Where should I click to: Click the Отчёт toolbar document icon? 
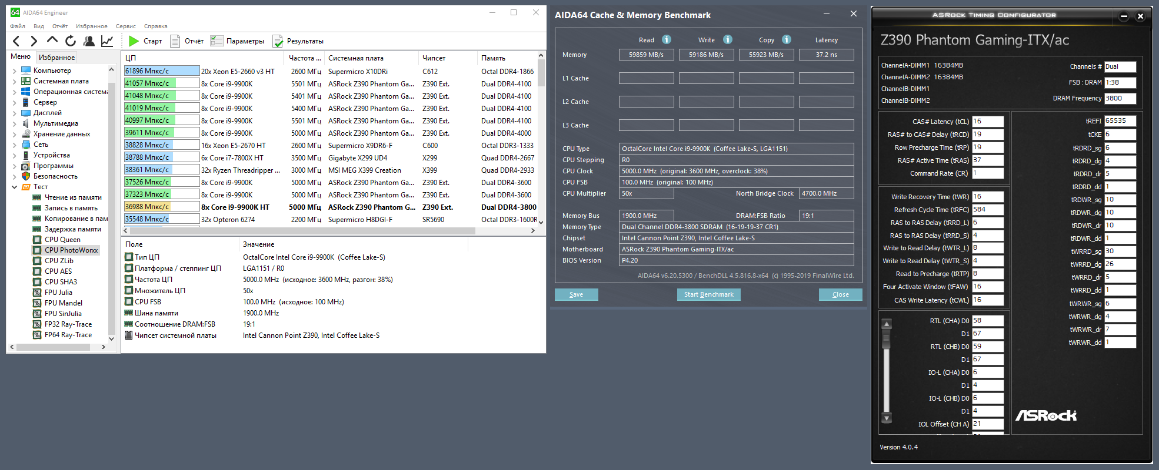pos(175,41)
